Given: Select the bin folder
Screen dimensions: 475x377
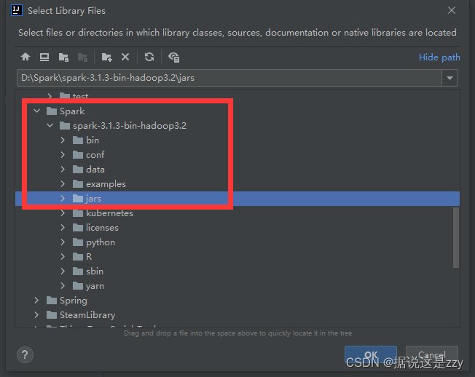Looking at the screenshot, I should (86, 140).
